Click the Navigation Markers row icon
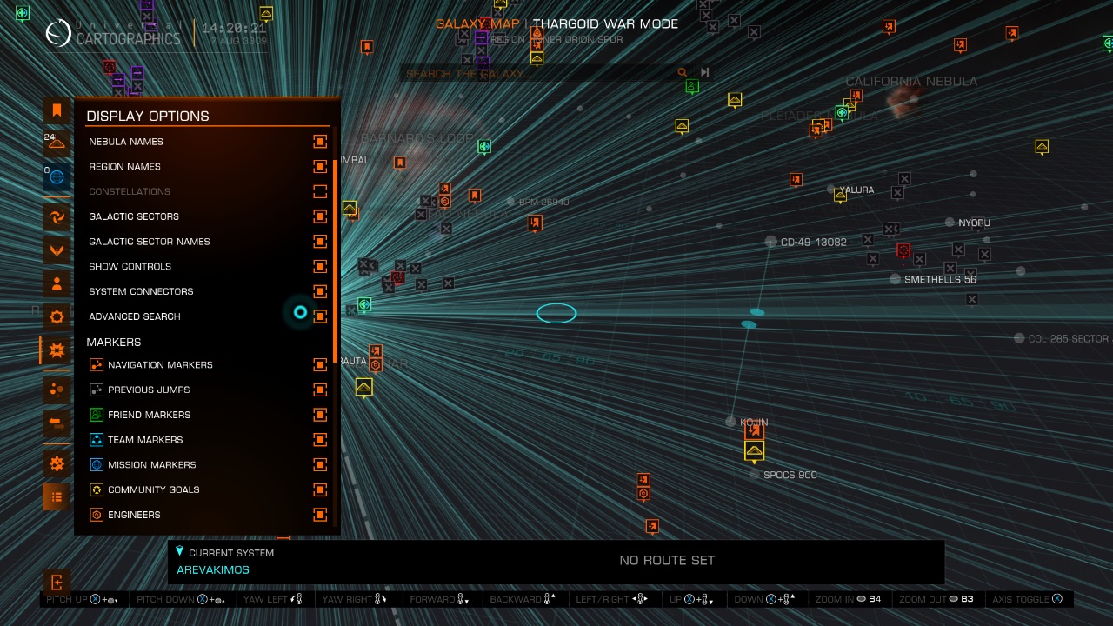The width and height of the screenshot is (1113, 626). click(x=97, y=365)
